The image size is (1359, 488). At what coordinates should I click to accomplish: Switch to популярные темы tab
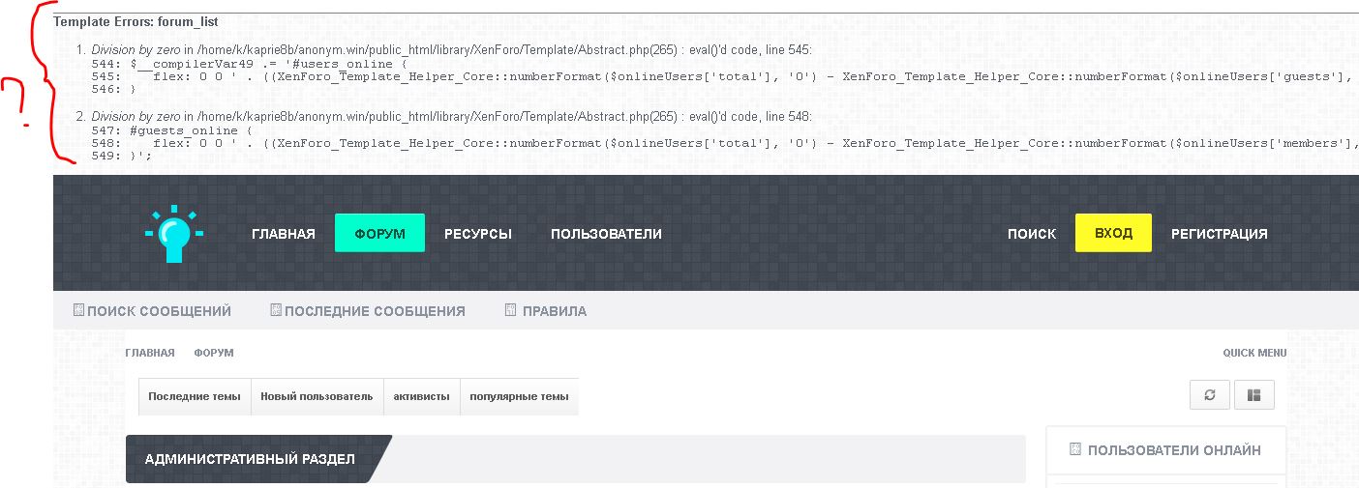(519, 396)
